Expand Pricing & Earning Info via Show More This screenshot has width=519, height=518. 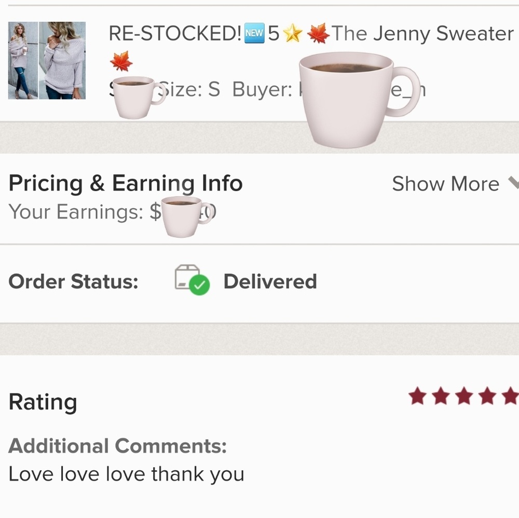pos(445,184)
